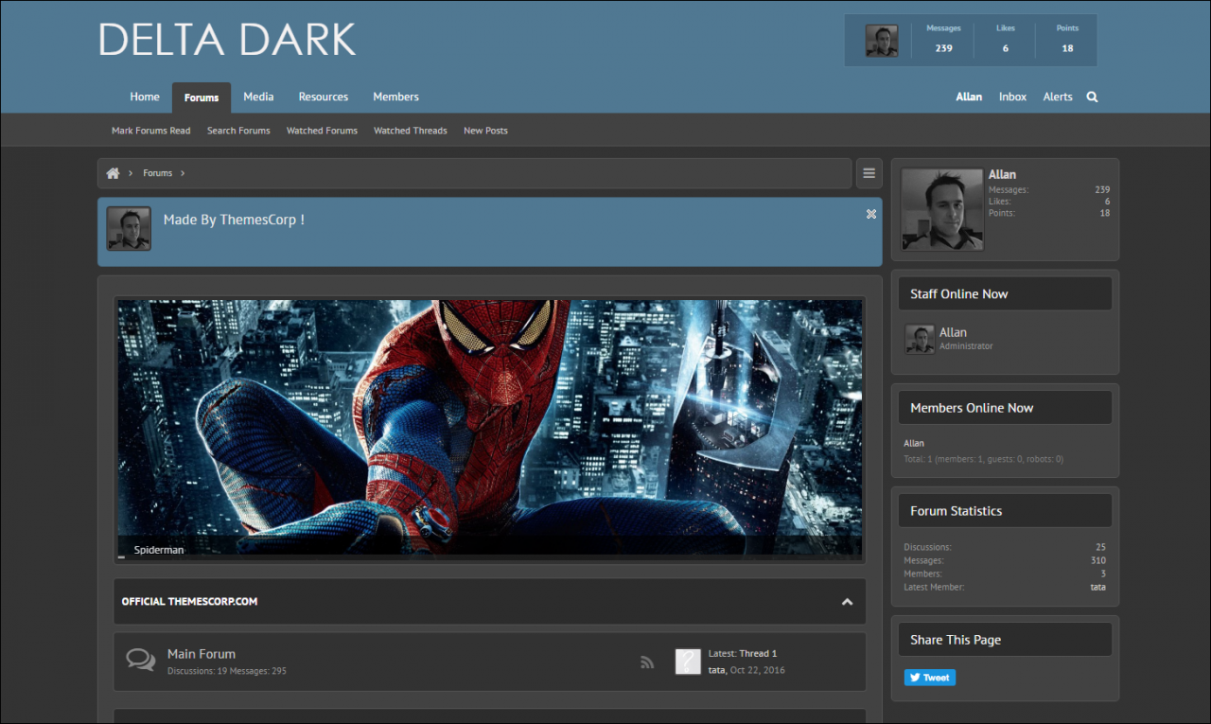Select the Forums tab
Screen dimensions: 1211x724
pyautogui.click(x=202, y=97)
